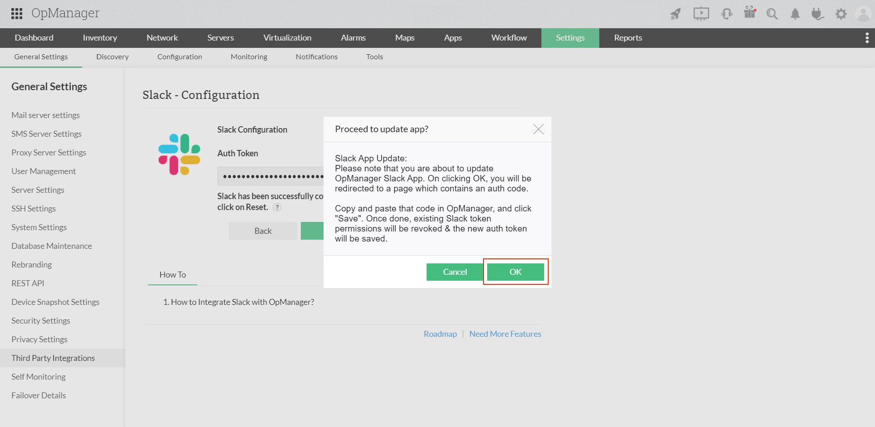Open the Dashboard menu
Image resolution: width=875 pixels, height=427 pixels.
tap(34, 38)
